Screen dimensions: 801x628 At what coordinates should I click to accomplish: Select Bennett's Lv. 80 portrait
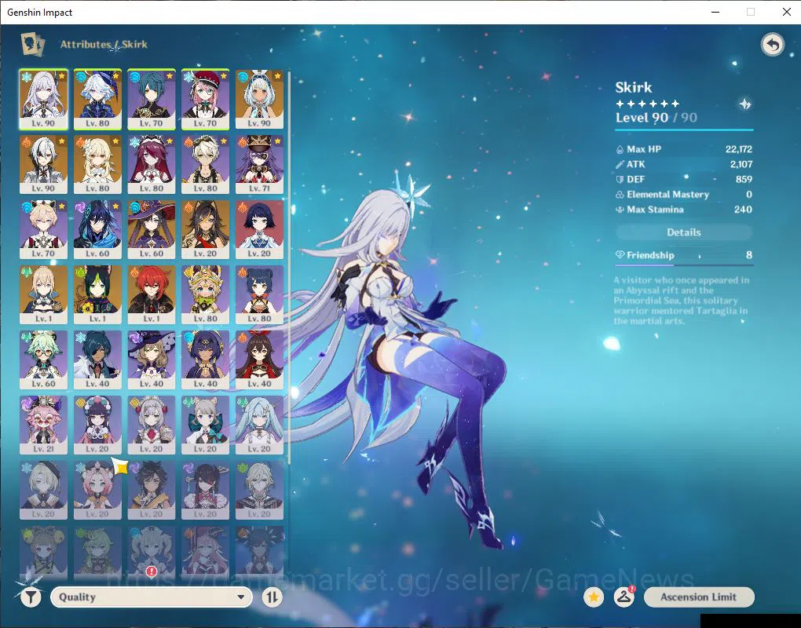(x=206, y=164)
